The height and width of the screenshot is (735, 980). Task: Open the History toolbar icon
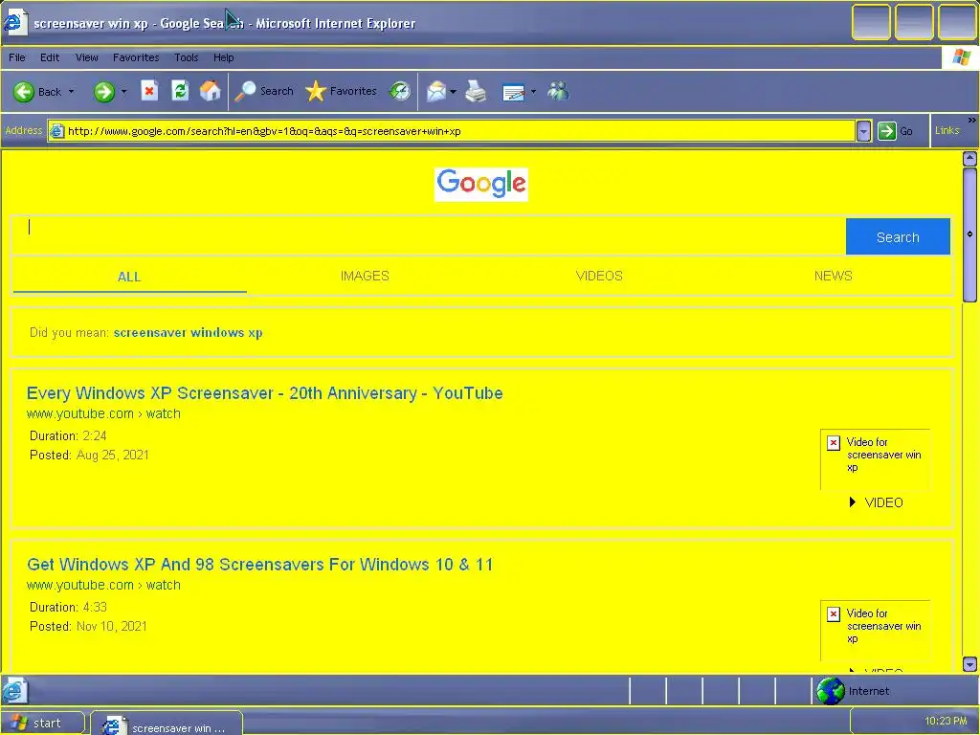[x=400, y=92]
